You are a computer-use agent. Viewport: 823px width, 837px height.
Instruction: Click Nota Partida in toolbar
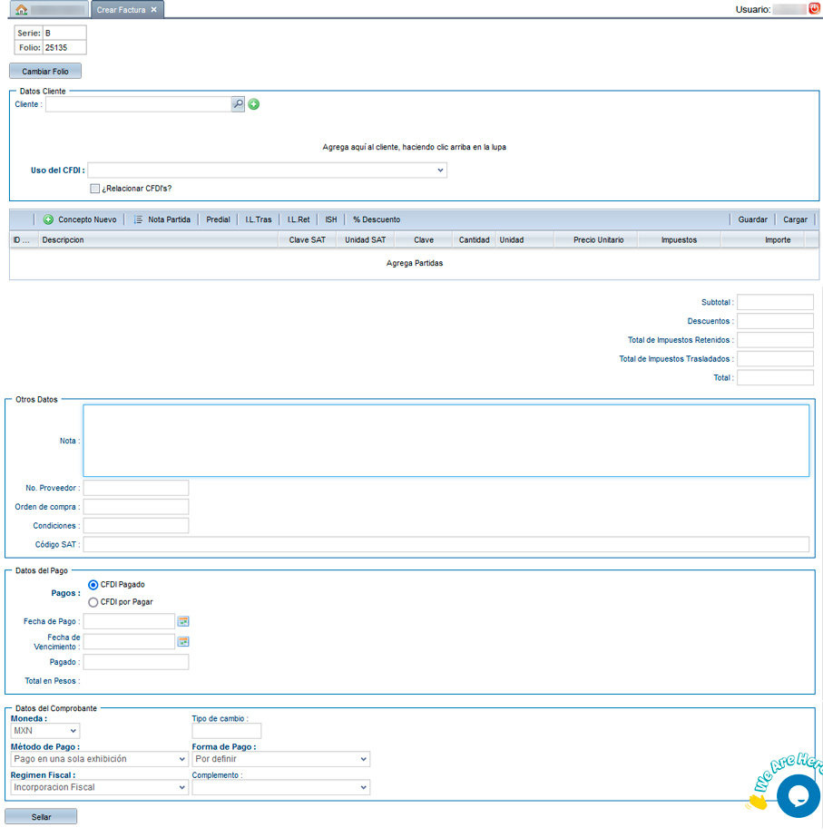(x=162, y=219)
